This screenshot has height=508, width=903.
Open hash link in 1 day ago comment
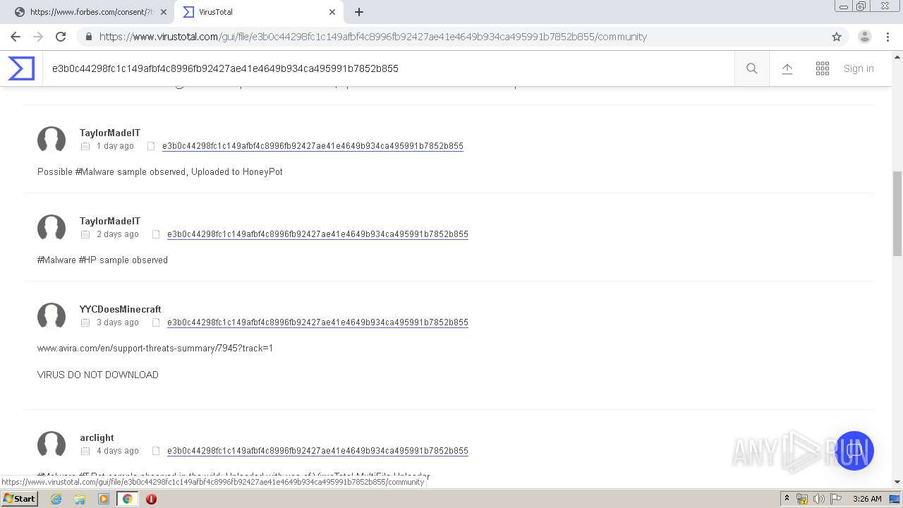pyautogui.click(x=313, y=146)
